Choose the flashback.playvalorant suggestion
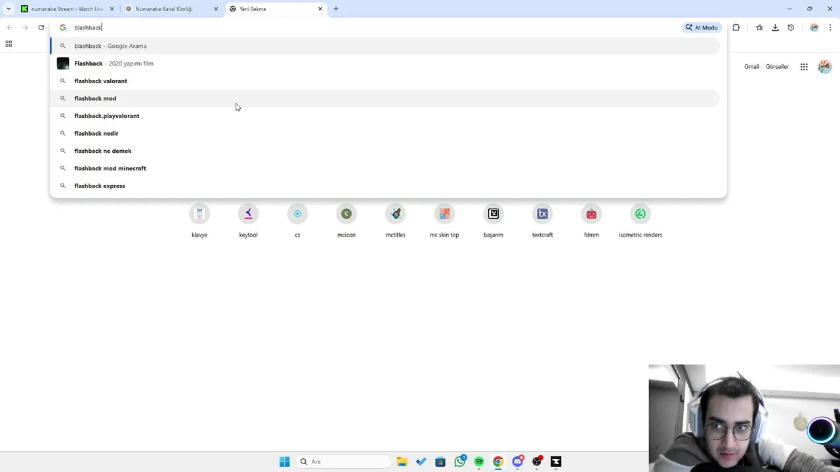840x472 pixels. (x=385, y=116)
